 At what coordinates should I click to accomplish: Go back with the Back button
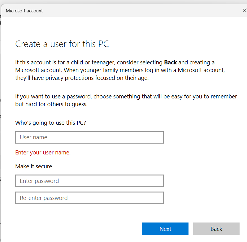point(216,229)
